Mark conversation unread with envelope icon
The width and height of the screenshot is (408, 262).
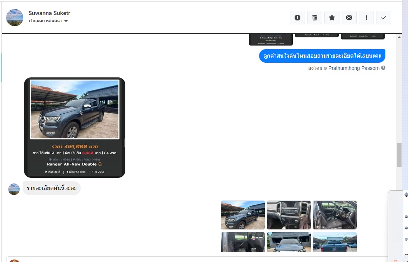click(x=349, y=18)
